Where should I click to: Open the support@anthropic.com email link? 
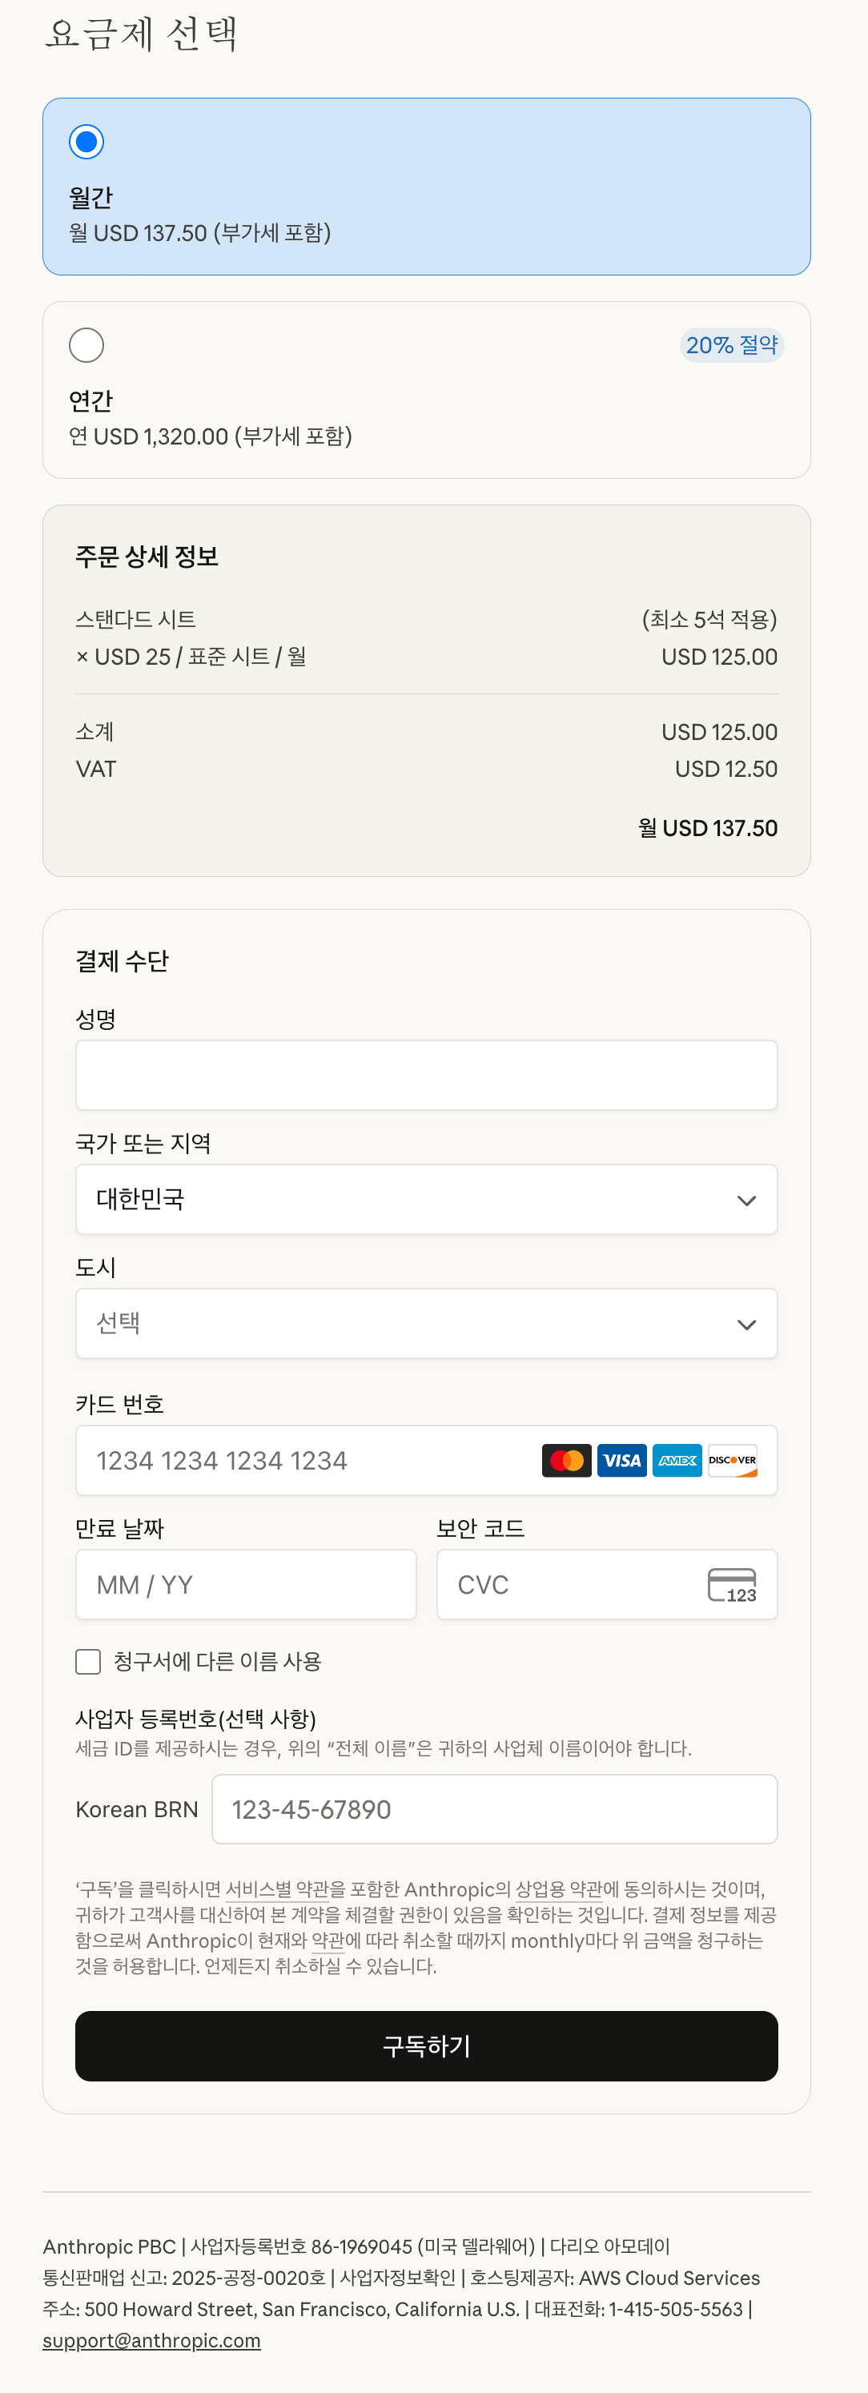coord(151,2340)
